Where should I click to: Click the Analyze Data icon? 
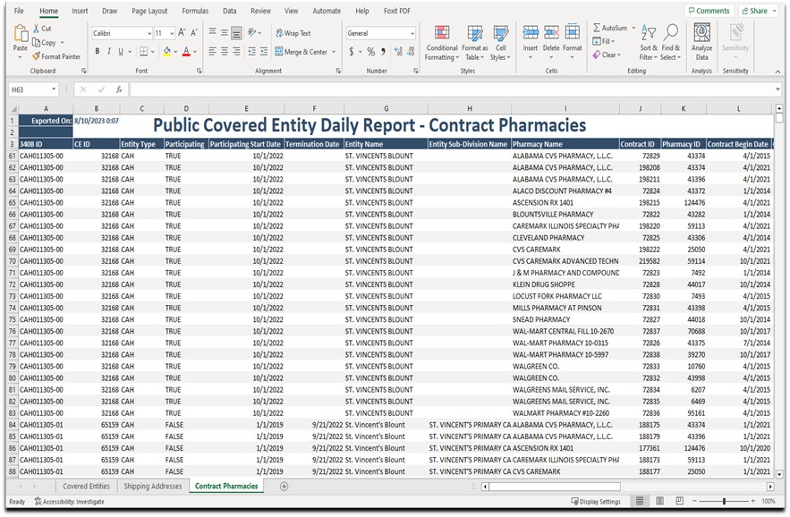[x=701, y=33]
